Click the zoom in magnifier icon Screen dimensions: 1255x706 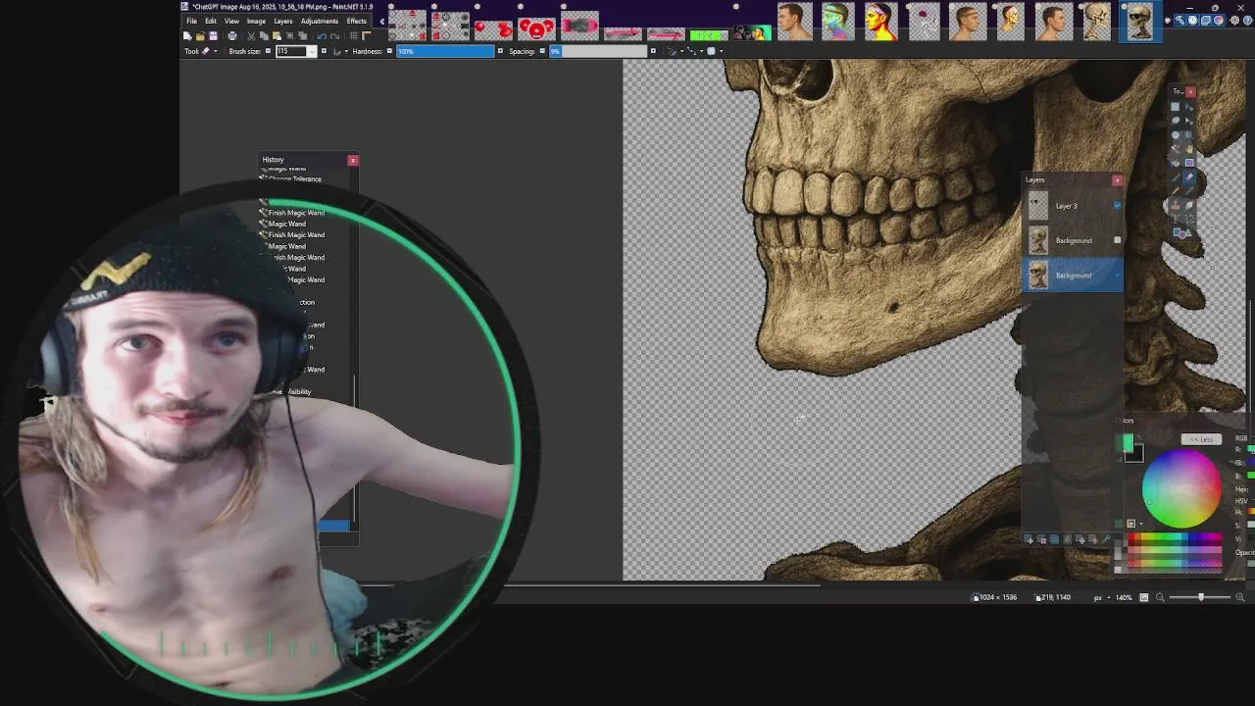point(1241,597)
